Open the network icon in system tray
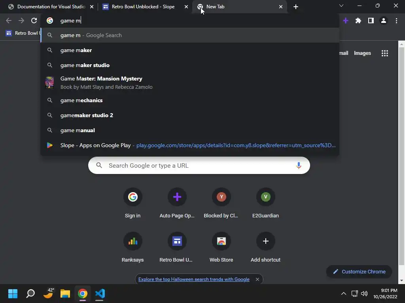Image resolution: width=405 pixels, height=303 pixels. (x=354, y=294)
